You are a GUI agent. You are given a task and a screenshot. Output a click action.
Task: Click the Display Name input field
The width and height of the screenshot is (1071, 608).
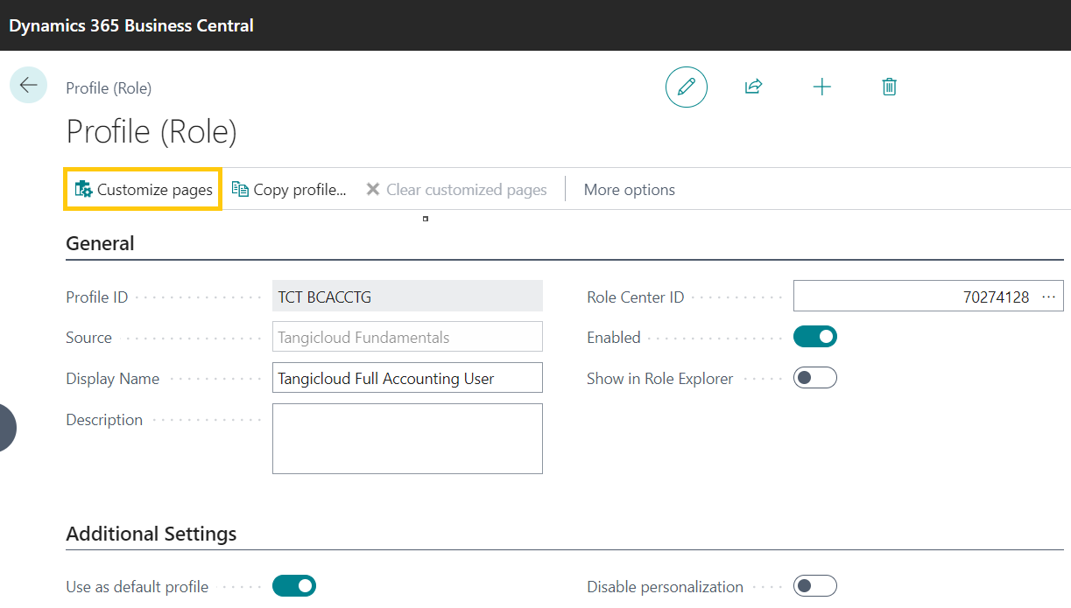(407, 378)
